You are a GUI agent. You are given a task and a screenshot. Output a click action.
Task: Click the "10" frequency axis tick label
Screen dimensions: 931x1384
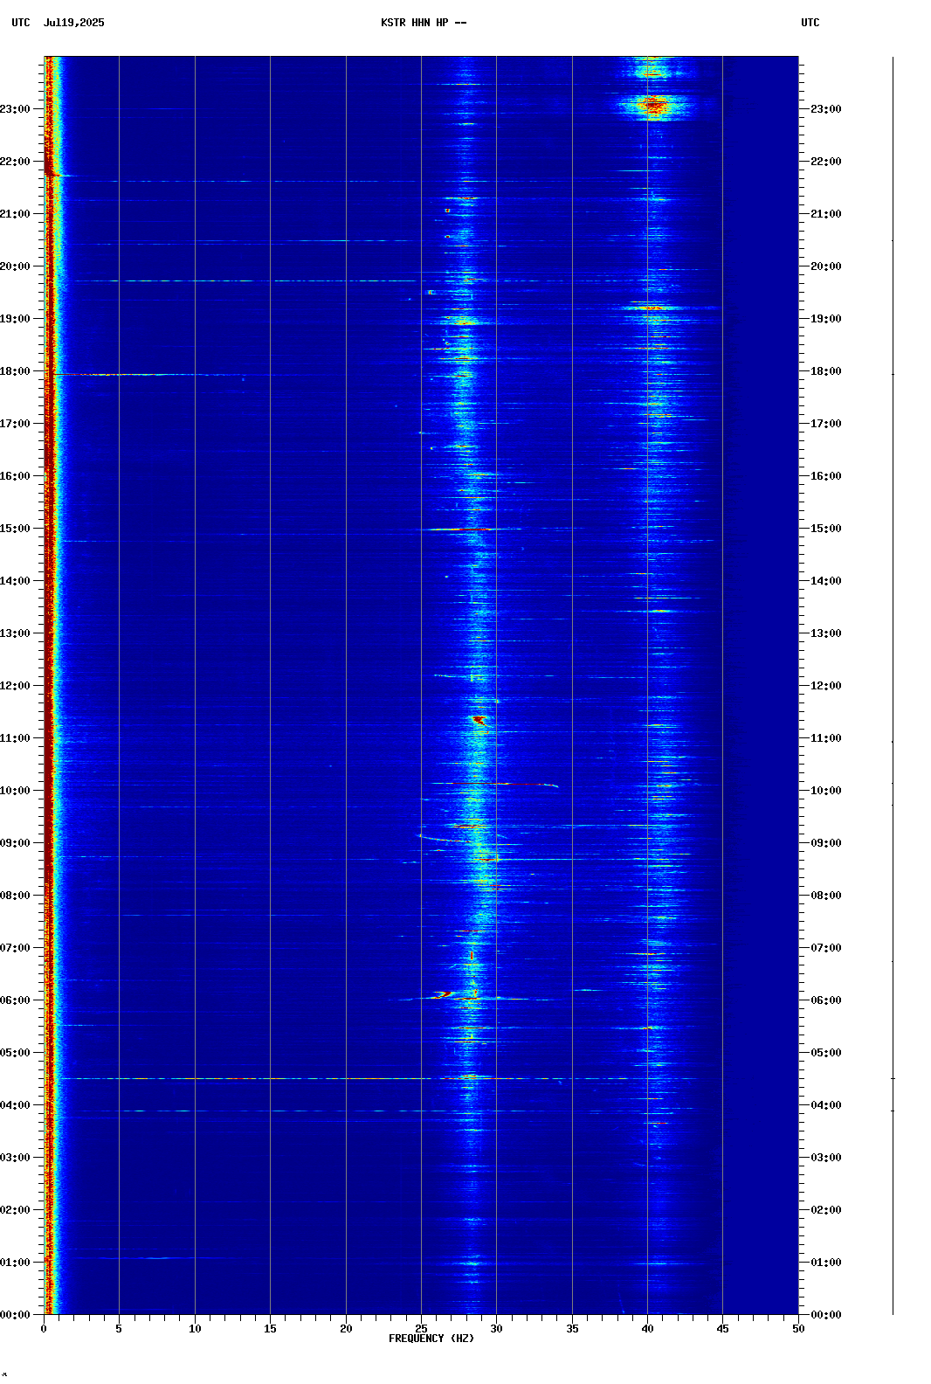[195, 1329]
